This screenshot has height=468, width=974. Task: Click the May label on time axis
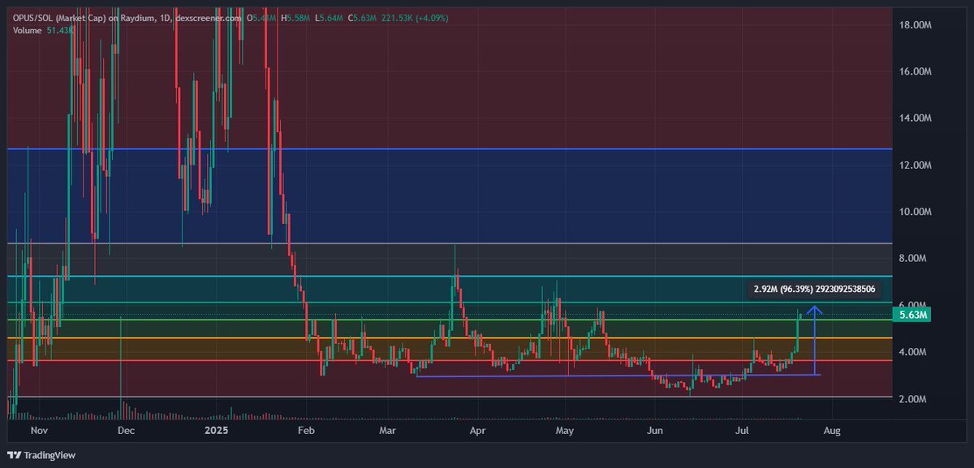pos(565,432)
